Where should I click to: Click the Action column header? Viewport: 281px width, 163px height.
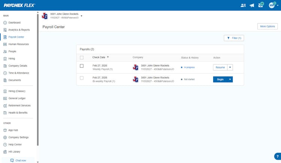(217, 58)
